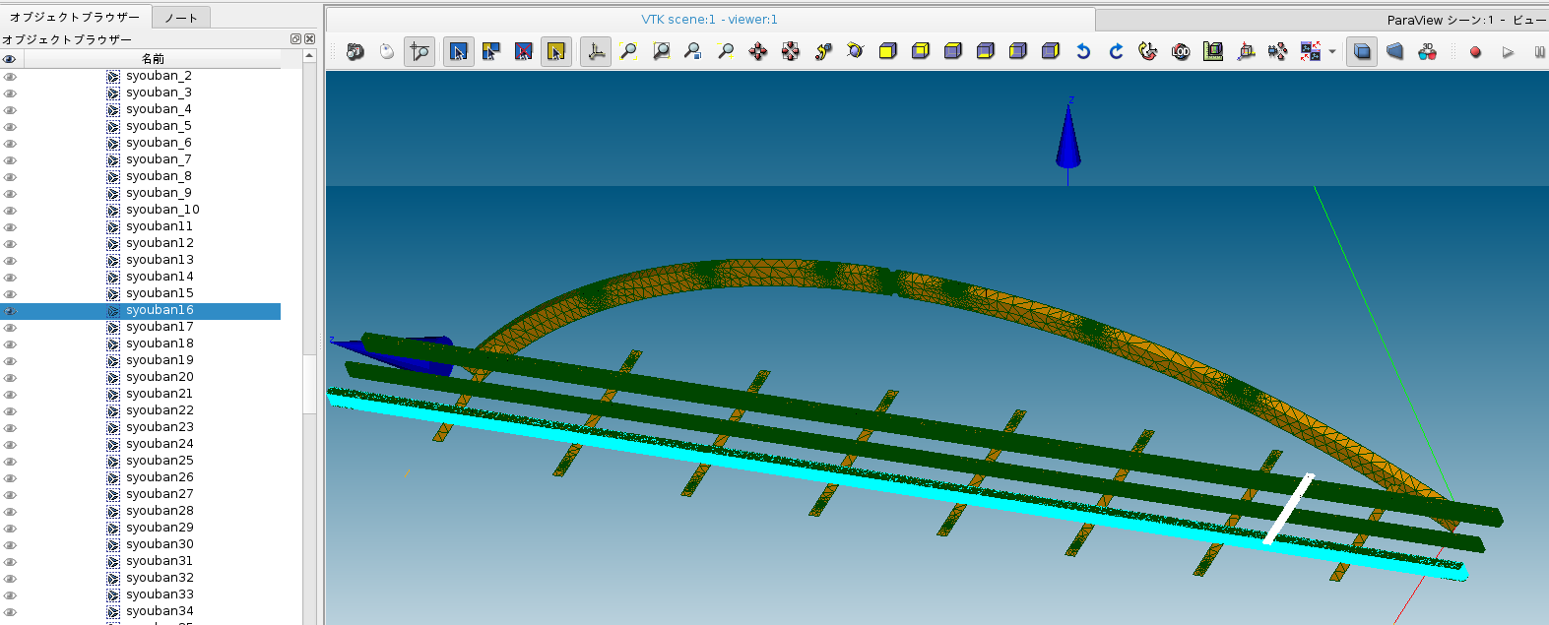Switch to the VTK scene:1 viewer tab
1549x625 pixels.
pos(709,20)
